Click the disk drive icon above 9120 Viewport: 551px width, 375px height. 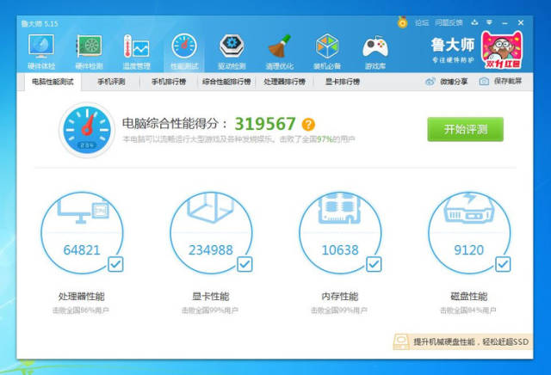click(469, 208)
